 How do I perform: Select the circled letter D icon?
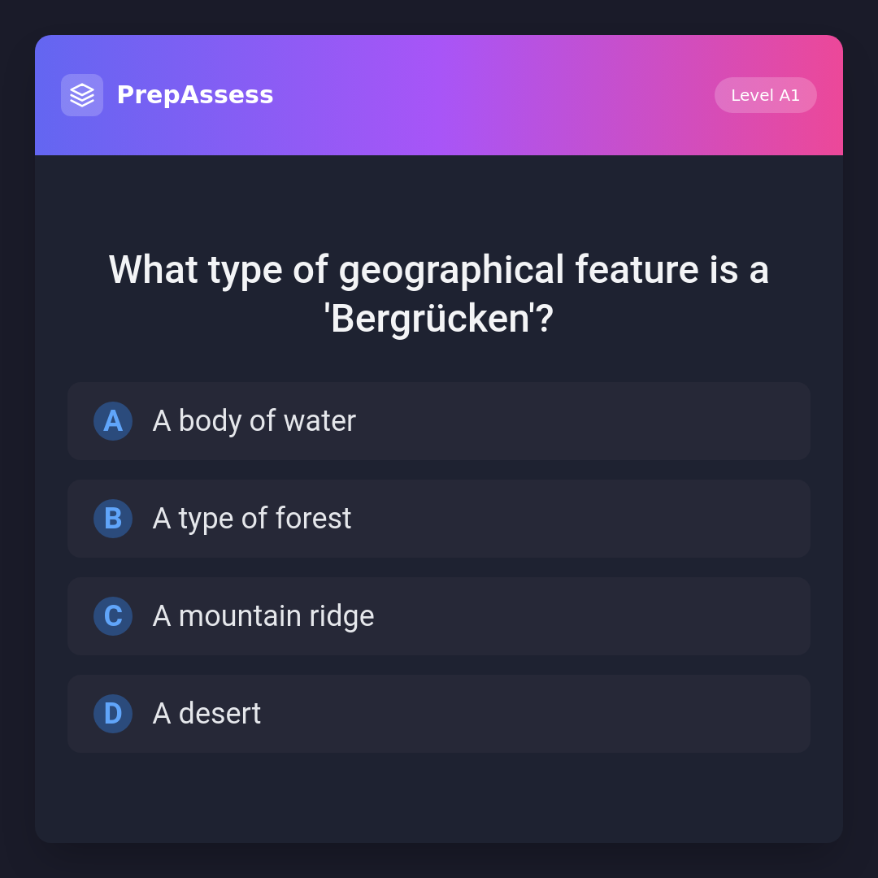point(113,714)
